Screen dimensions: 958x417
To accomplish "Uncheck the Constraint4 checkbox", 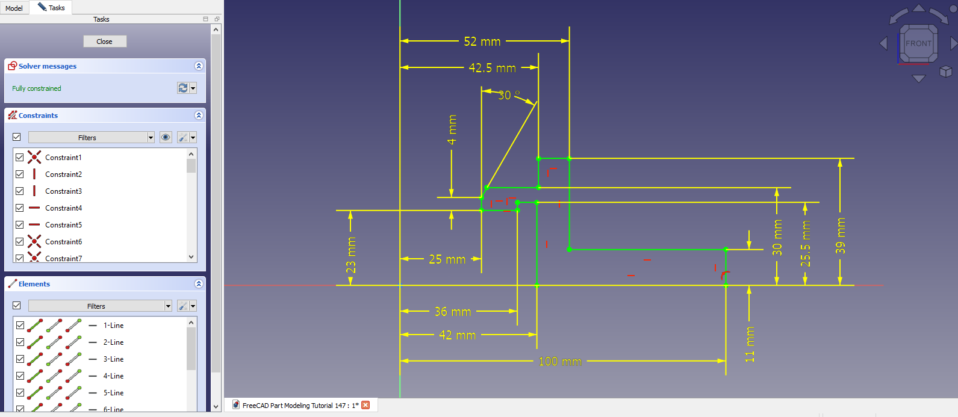I will click(x=20, y=208).
